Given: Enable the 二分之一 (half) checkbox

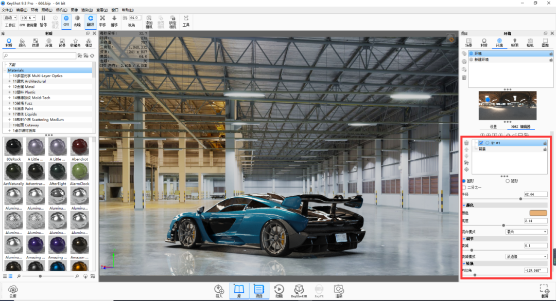Looking at the screenshot, I should 464,187.
